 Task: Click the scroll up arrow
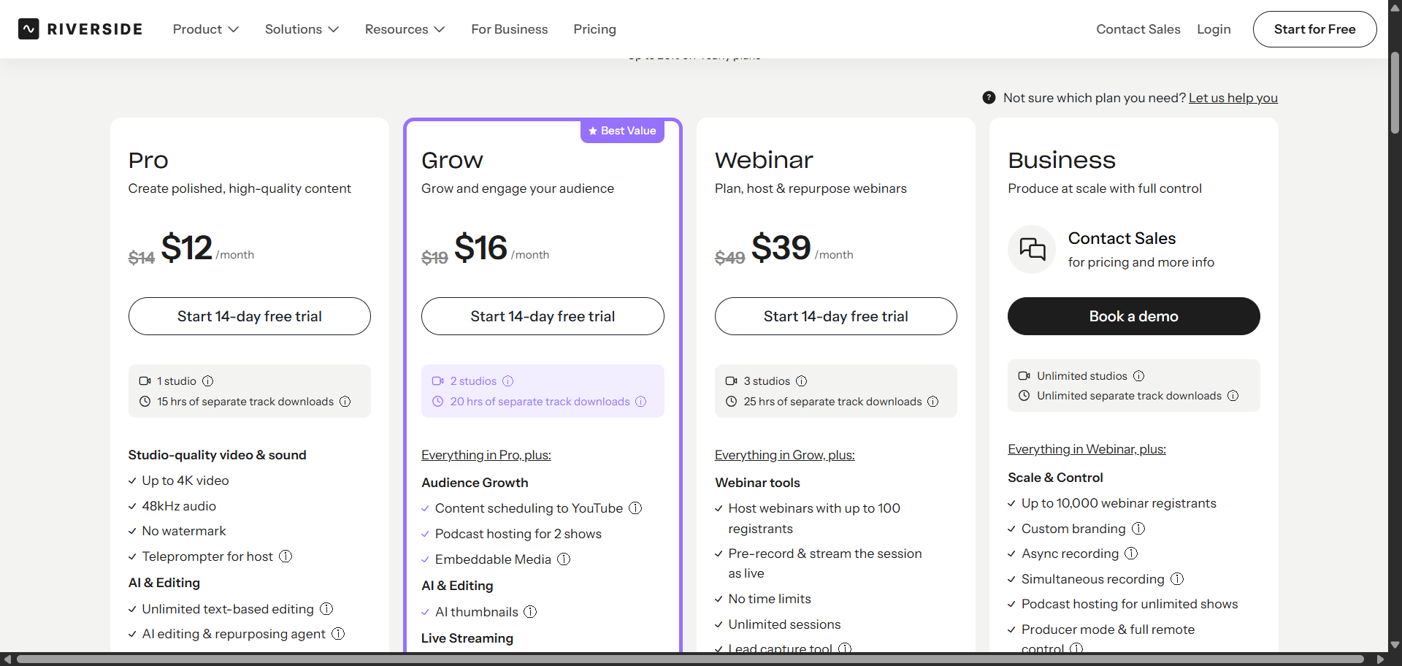coord(1395,8)
